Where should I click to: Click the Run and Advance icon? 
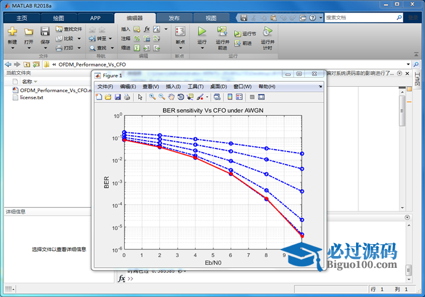[222, 31]
